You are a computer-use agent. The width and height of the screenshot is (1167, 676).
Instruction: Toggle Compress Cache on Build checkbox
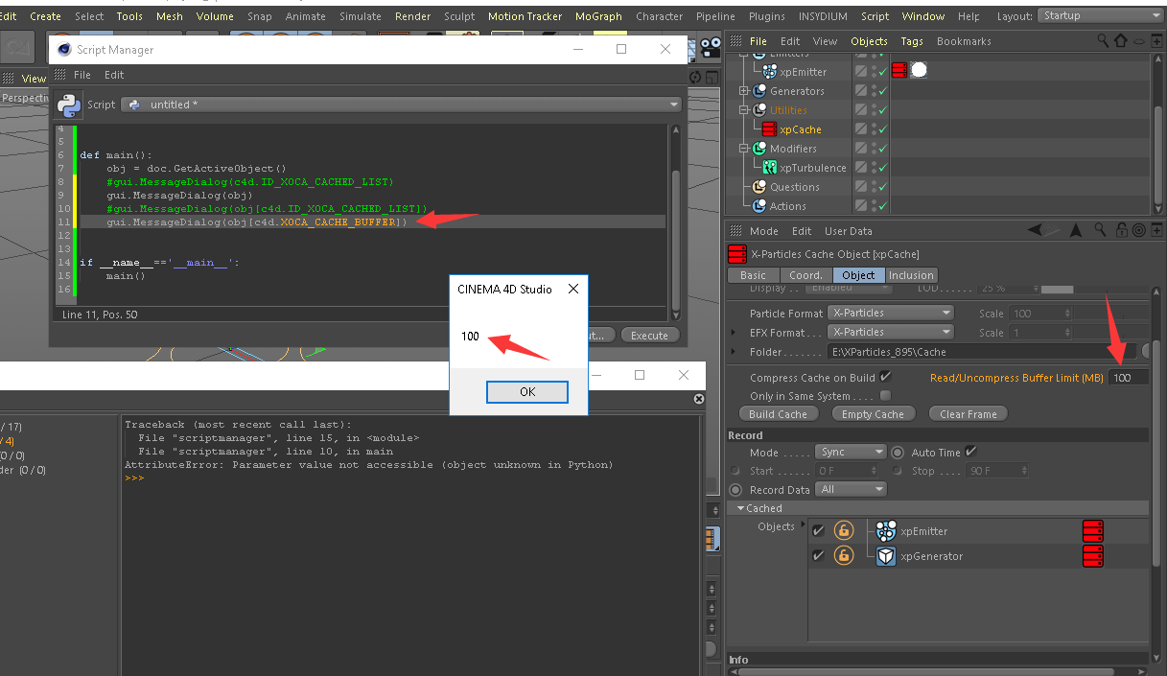point(885,377)
